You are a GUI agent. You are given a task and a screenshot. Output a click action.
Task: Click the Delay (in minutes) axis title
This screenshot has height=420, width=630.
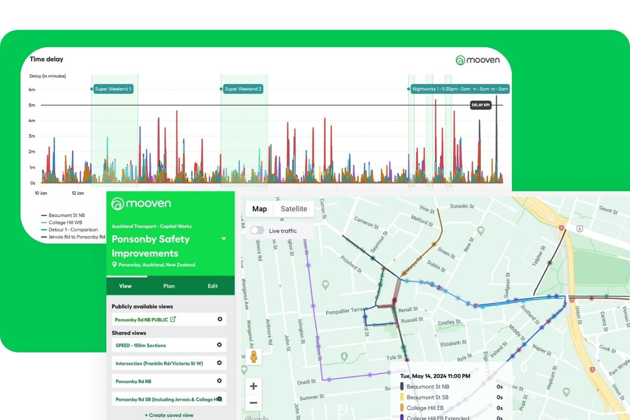[48, 76]
